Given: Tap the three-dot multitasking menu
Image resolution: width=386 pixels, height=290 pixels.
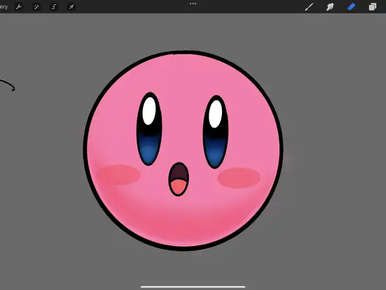Looking at the screenshot, I should pos(193,4).
